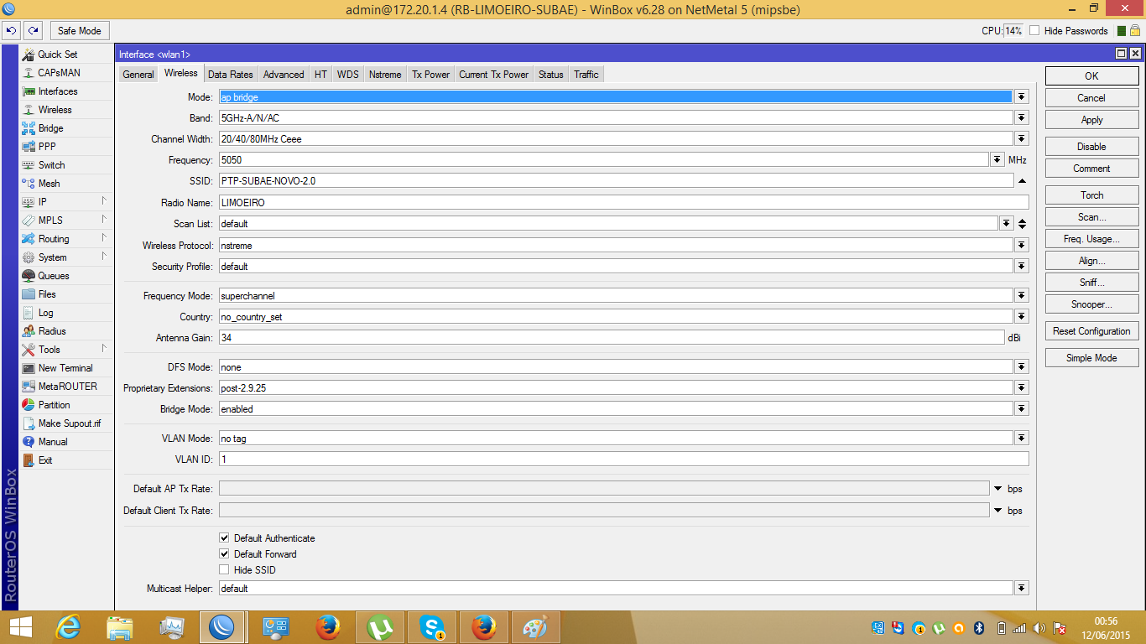The image size is (1146, 644).
Task: Click the Make Supout.rif icon
Action: (29, 423)
